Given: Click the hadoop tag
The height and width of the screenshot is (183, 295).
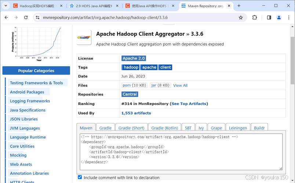Looking at the screenshot, I should coord(131,67).
